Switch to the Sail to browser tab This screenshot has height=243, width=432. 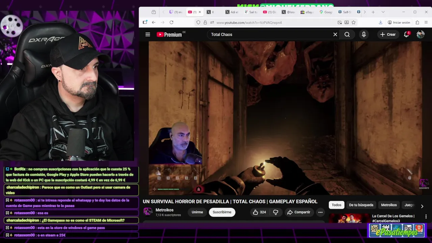pos(251,12)
